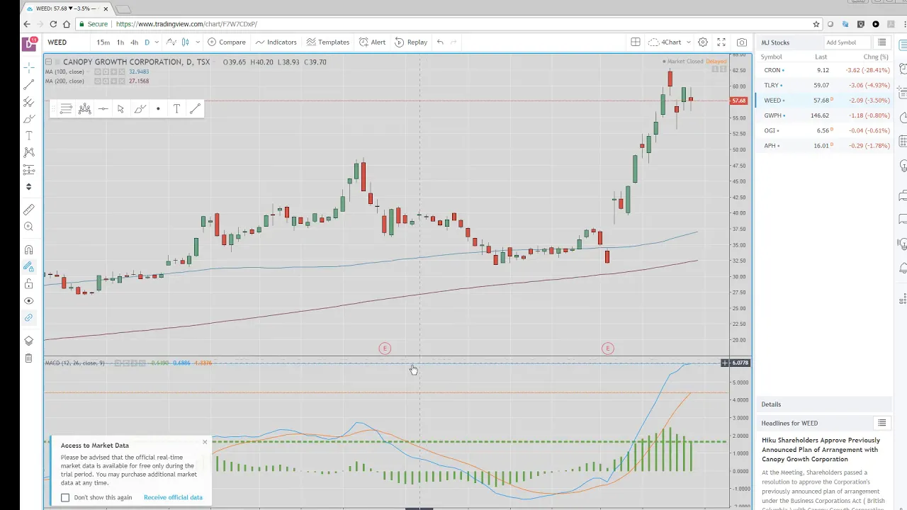Hide all drawing tools with eye icon
The width and height of the screenshot is (907, 510).
[x=28, y=300]
